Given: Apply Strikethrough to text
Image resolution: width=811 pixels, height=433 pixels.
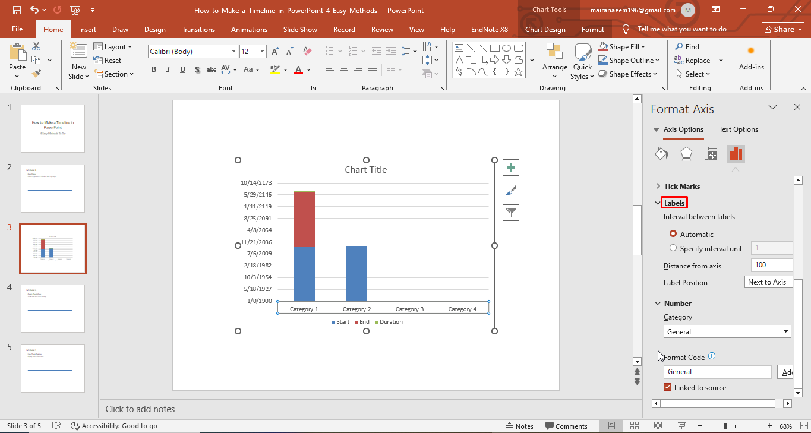Looking at the screenshot, I should [x=212, y=69].
